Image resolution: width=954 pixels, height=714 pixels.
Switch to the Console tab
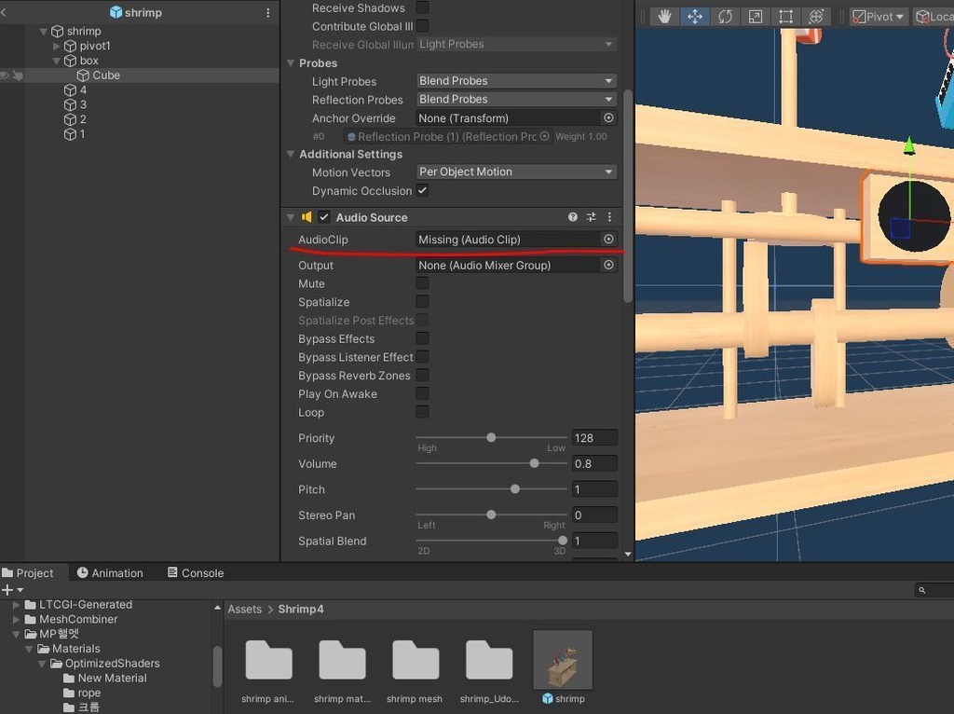tap(195, 573)
